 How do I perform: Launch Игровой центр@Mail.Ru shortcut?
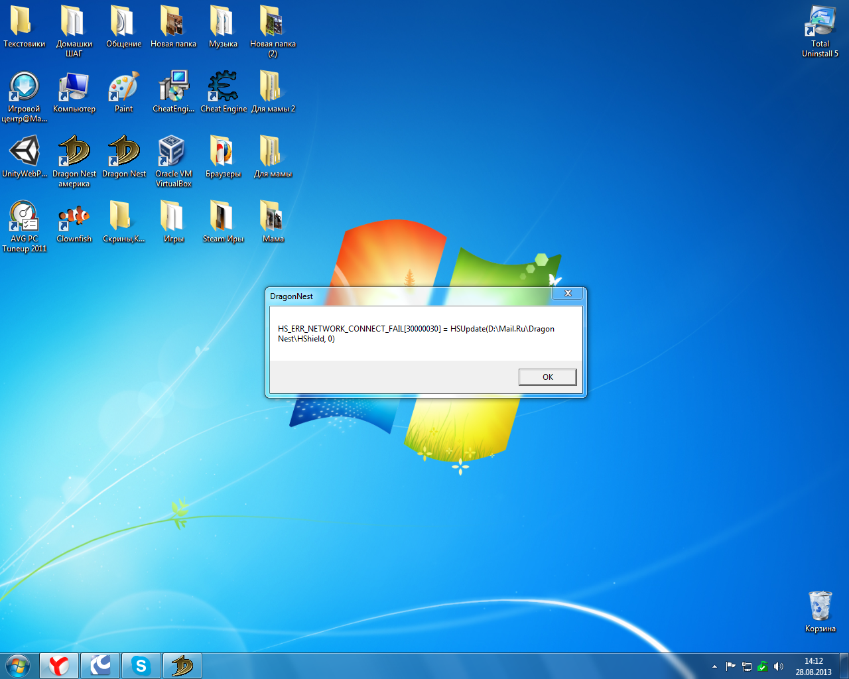pos(24,96)
